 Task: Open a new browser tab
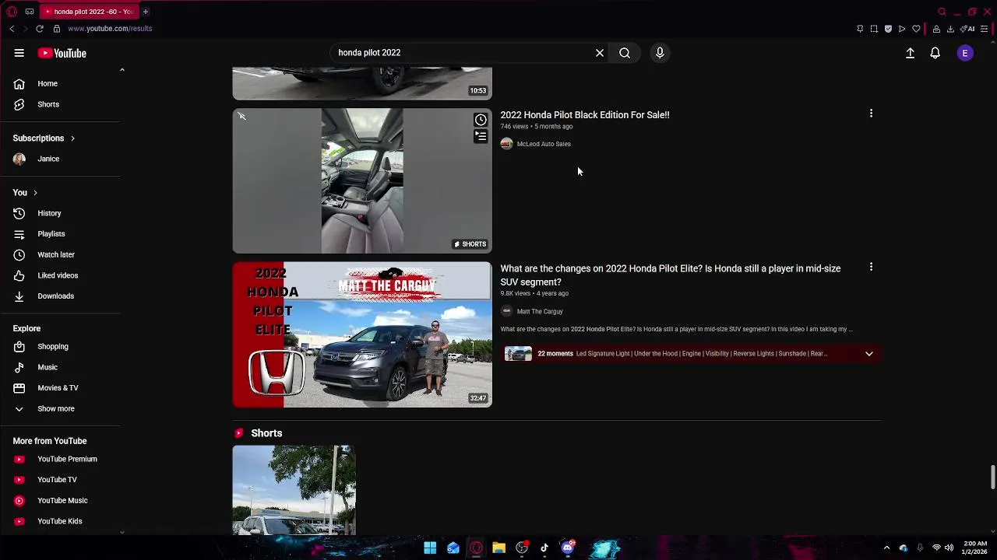point(146,12)
